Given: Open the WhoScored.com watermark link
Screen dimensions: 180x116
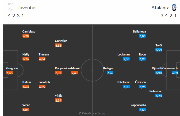Looking at the screenshot, I should 92,113.
